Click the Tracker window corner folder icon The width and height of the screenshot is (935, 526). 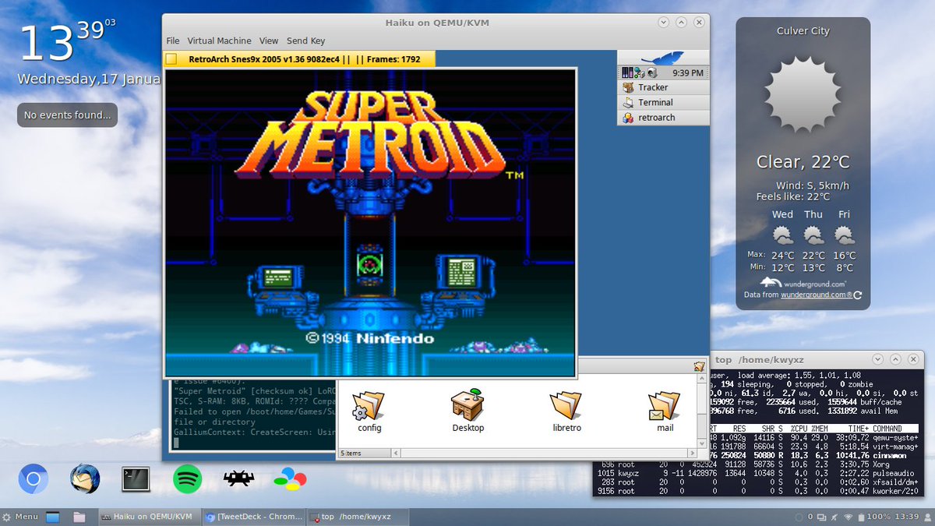click(699, 366)
